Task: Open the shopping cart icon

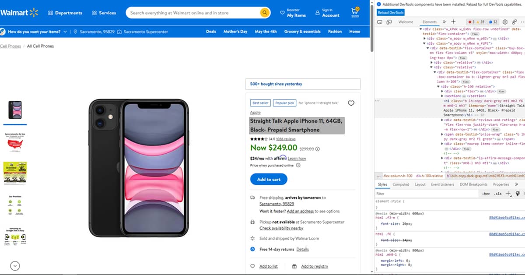Action: [355, 12]
